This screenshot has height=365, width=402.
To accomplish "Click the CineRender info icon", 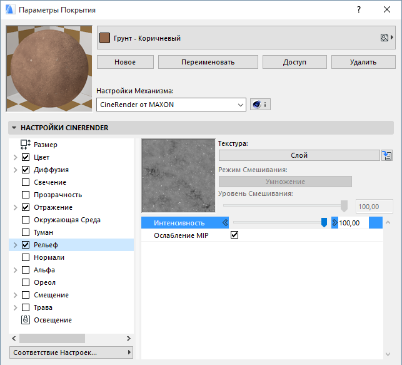I will [259, 105].
